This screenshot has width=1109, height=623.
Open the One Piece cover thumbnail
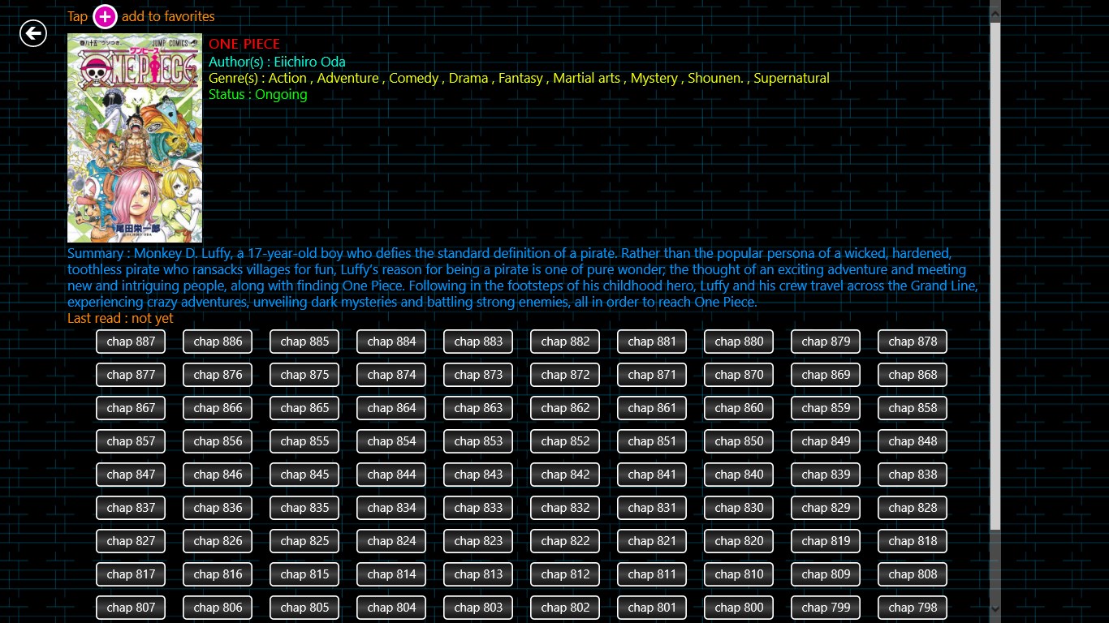click(x=135, y=138)
